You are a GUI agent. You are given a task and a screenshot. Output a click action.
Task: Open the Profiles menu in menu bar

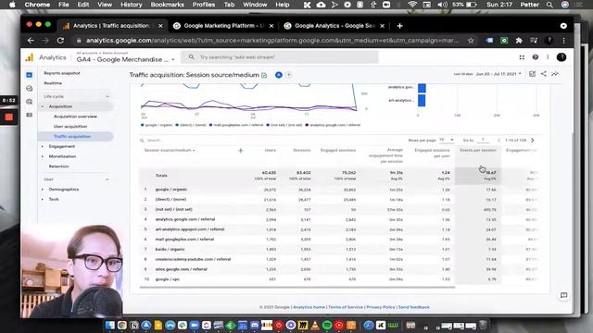204,5
